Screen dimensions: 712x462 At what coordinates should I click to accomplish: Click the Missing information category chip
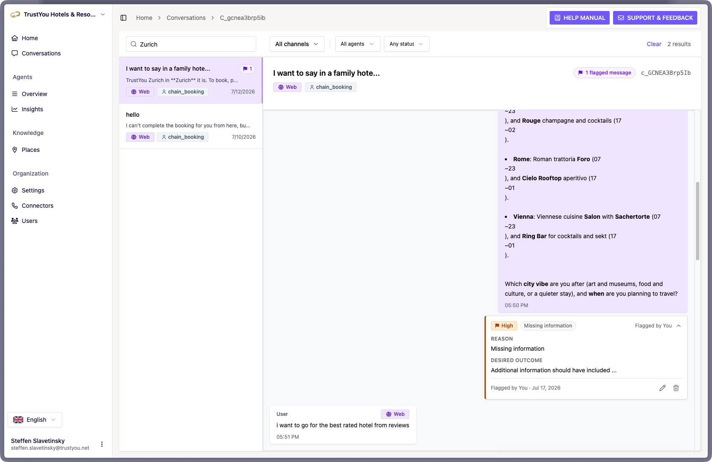click(548, 326)
